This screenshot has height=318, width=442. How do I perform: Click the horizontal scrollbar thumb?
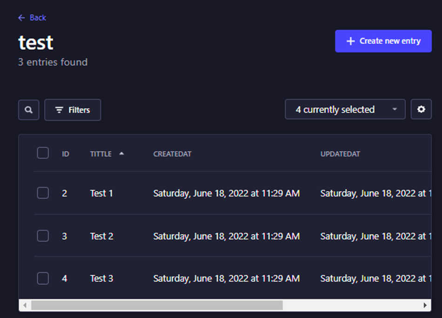point(156,305)
